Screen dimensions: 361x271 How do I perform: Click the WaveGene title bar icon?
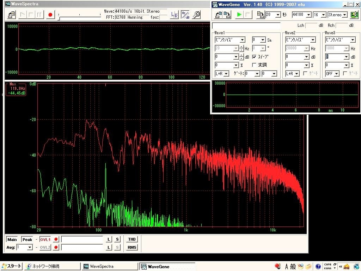point(215,4)
